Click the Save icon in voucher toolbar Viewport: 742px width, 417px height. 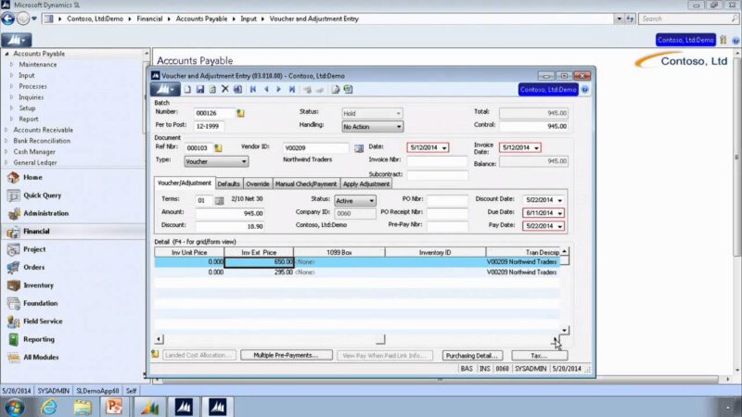pyautogui.click(x=200, y=89)
